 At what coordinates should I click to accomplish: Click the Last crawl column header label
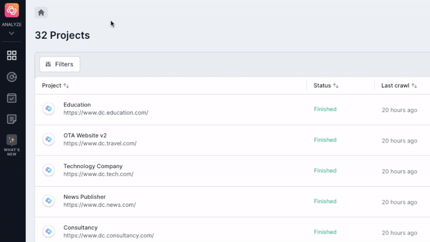(x=395, y=86)
